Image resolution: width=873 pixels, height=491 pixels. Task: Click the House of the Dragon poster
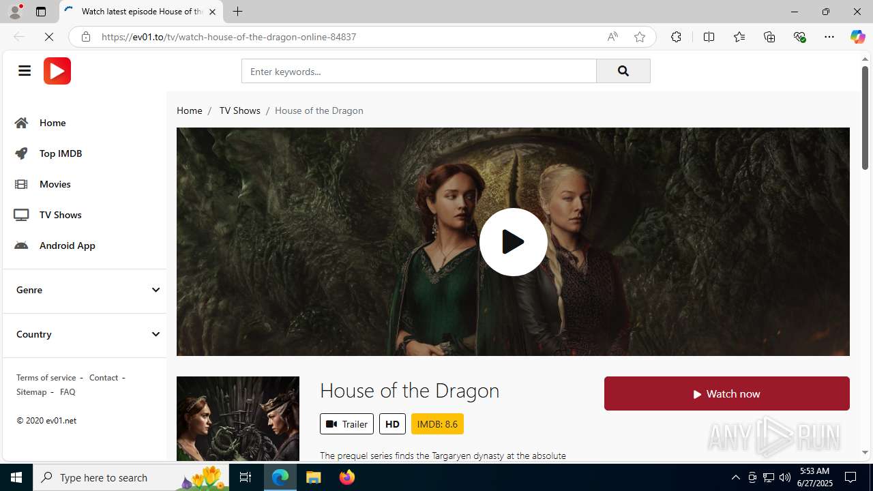click(237, 418)
